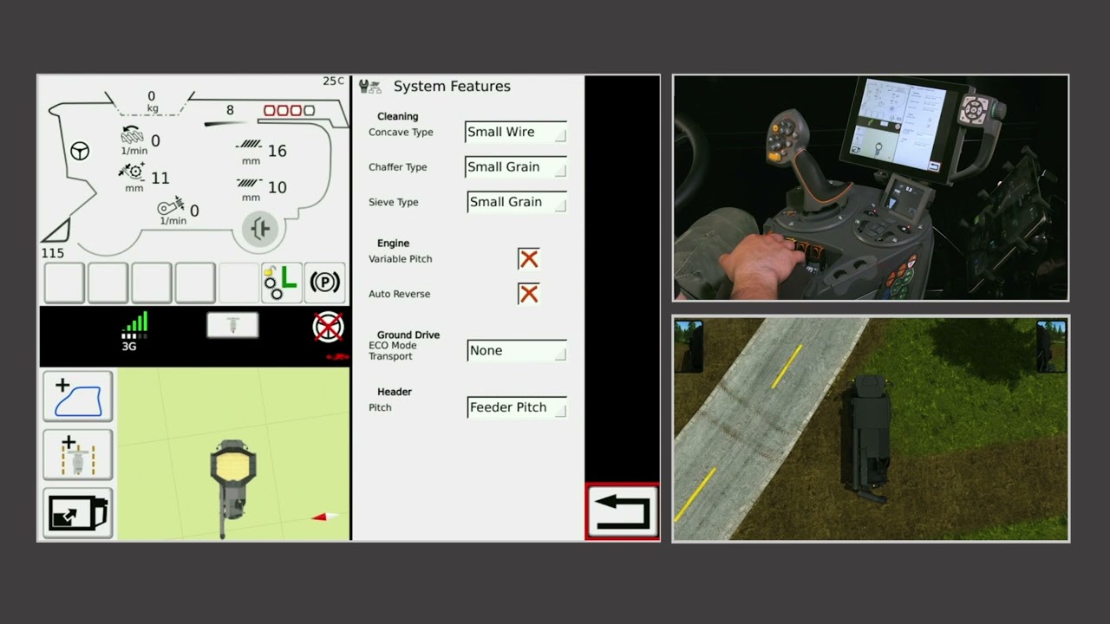
Task: Click the fan speed icon
Action: coord(171,207)
